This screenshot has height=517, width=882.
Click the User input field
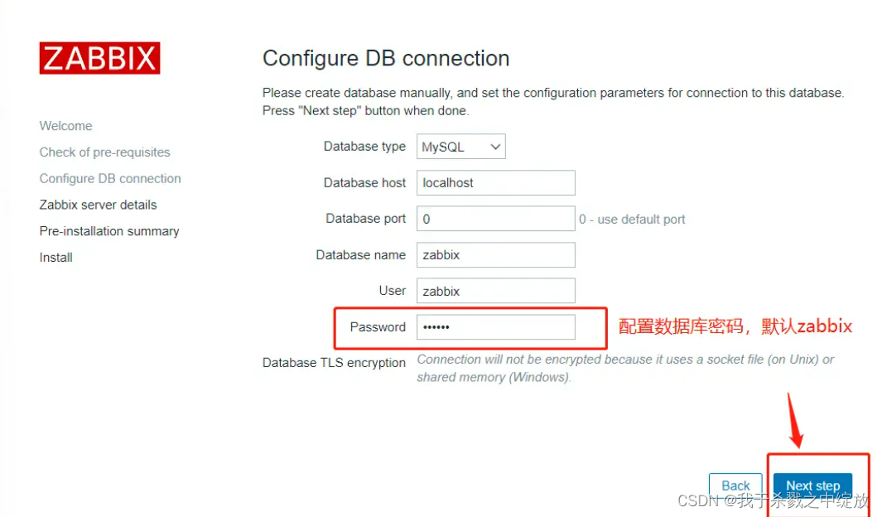tap(495, 290)
